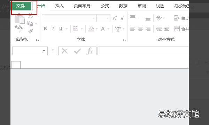Open the 公式 (Formulas) tab
Image resolution: width=209 pixels, height=125 pixels.
105,6
